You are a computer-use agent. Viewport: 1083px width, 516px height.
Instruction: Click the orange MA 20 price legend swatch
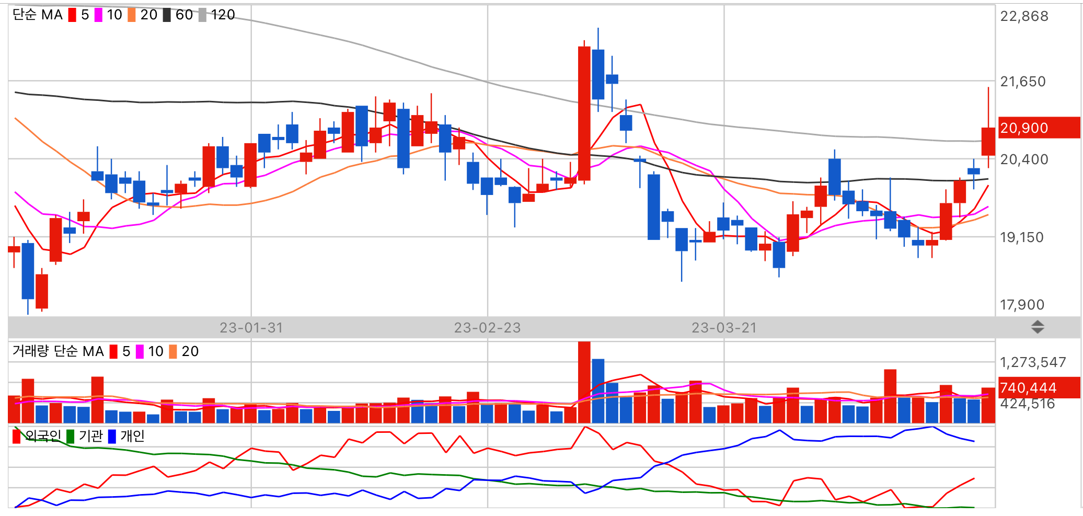tap(132, 15)
